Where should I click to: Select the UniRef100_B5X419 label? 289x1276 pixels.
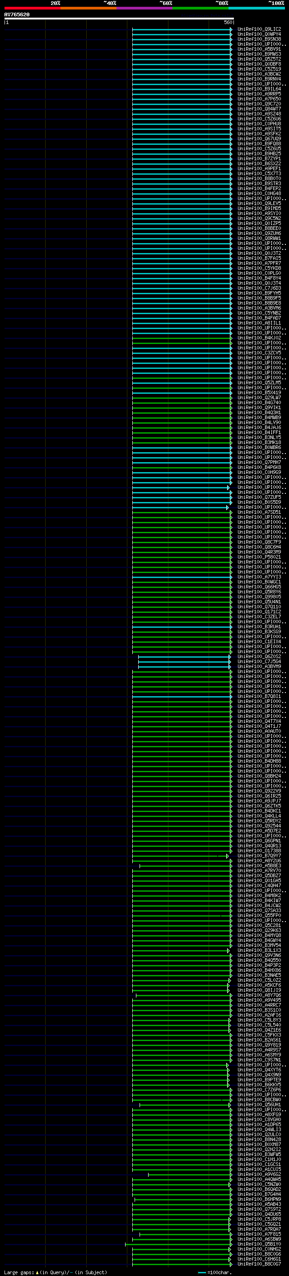(x=259, y=393)
